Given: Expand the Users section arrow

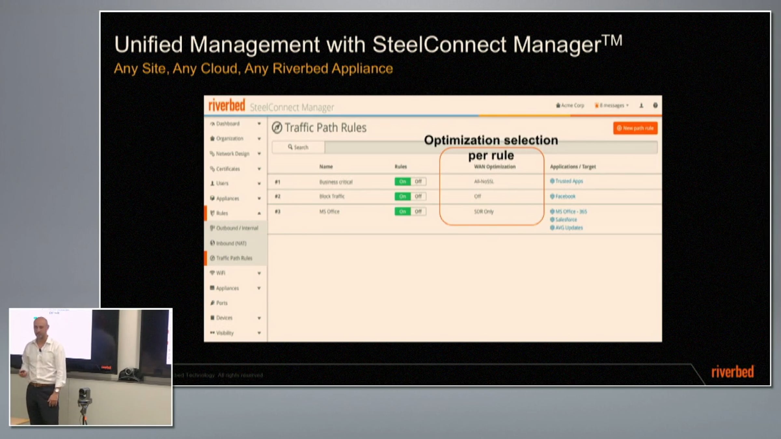Looking at the screenshot, I should point(259,184).
